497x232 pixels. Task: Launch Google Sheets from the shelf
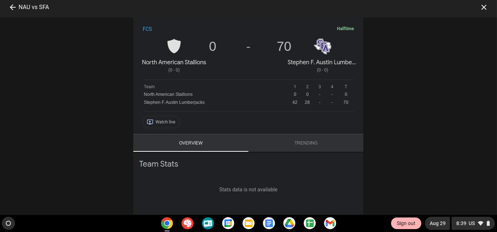click(x=310, y=223)
